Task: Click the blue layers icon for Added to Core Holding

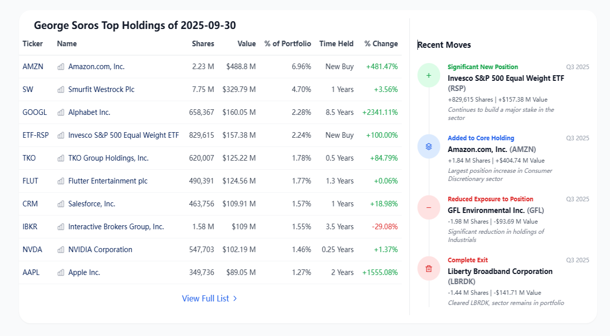Action: 429,146
